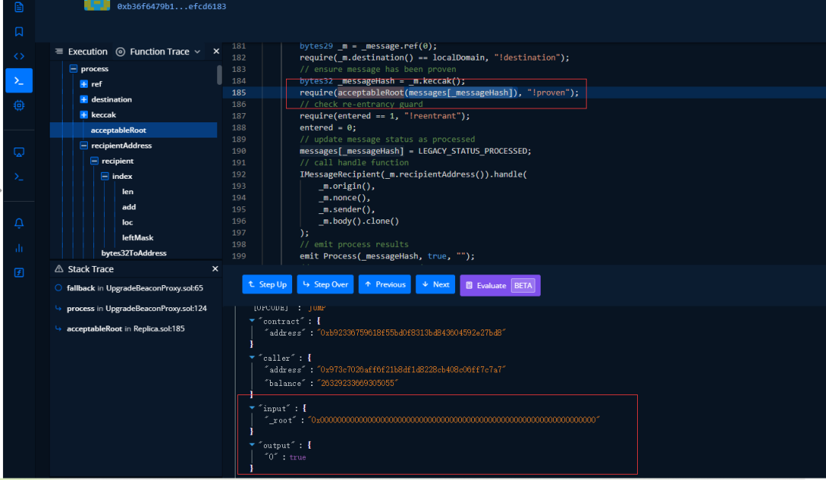Click line number 192 in the gutter
826x480 pixels.
coord(239,174)
